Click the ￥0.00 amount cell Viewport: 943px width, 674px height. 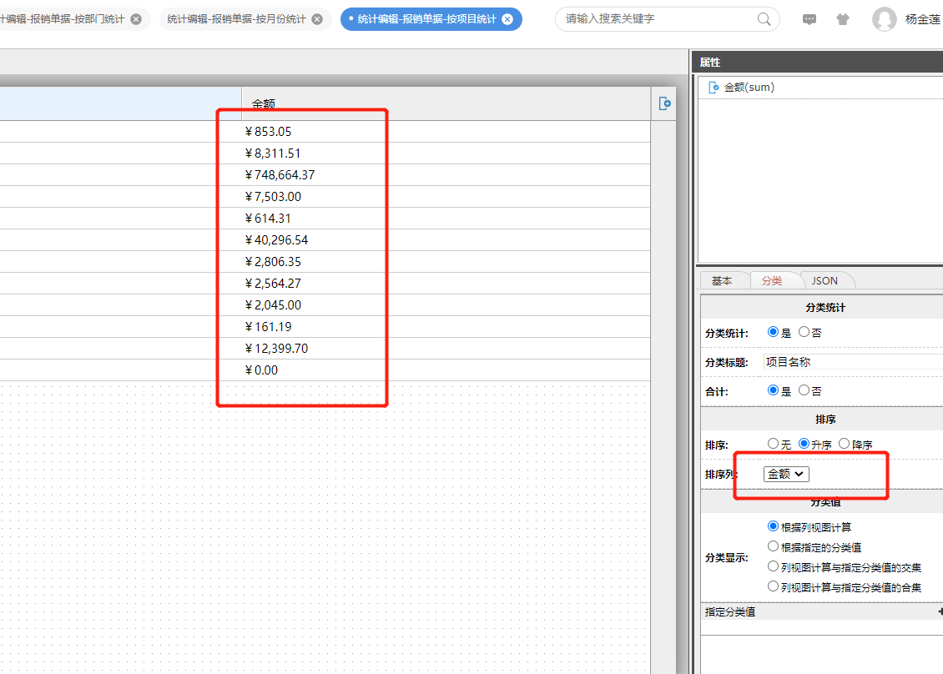tap(446, 370)
